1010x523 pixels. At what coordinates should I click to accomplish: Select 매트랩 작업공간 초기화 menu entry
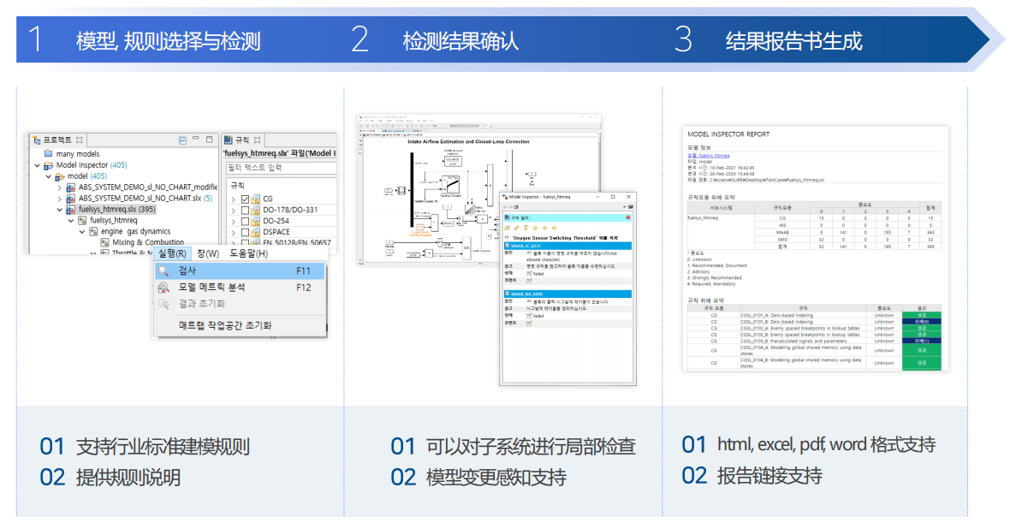[224, 325]
